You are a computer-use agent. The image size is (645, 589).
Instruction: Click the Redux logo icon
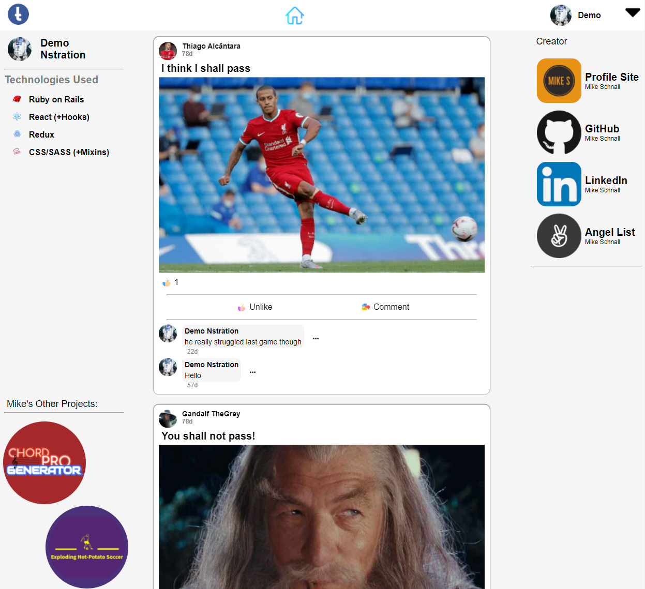coord(17,134)
